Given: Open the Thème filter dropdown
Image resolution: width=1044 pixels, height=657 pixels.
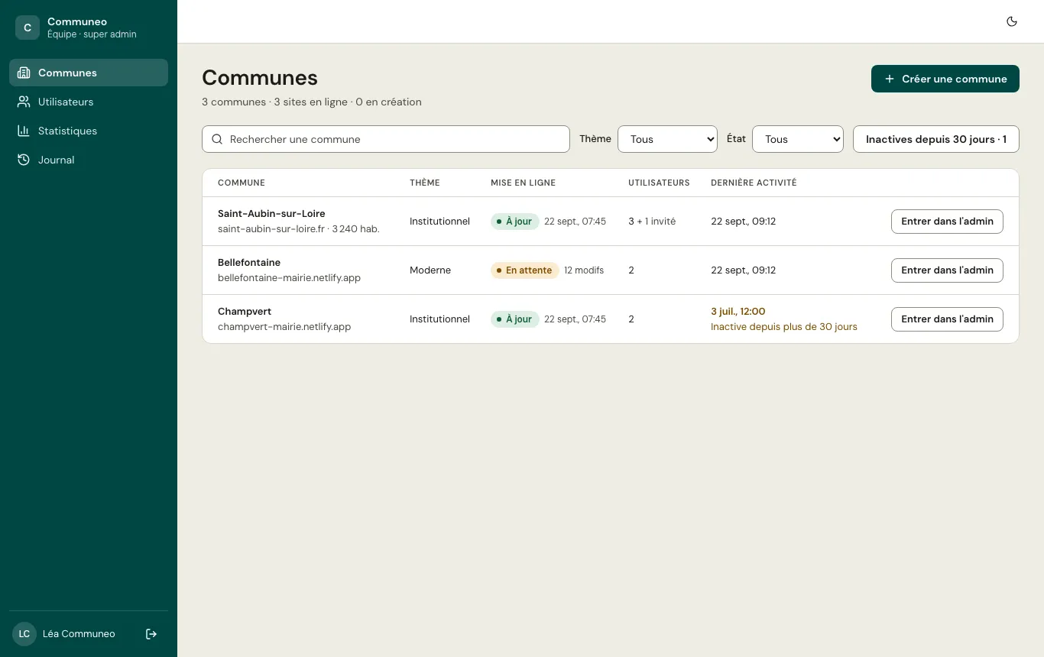Looking at the screenshot, I should [667, 139].
